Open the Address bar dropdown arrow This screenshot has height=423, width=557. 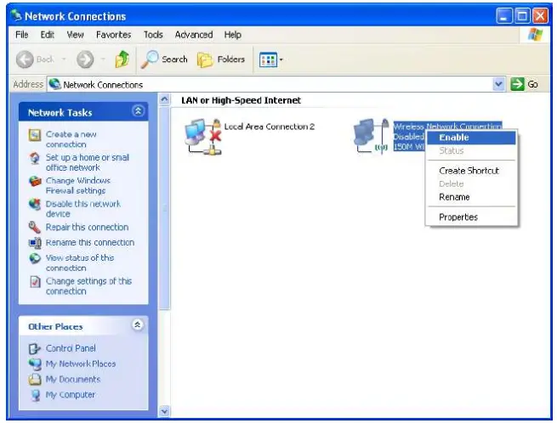click(498, 84)
